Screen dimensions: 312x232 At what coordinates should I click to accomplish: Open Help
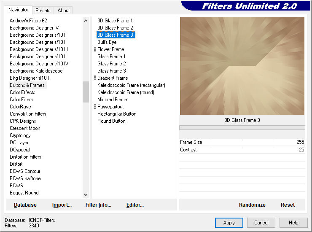click(x=293, y=222)
